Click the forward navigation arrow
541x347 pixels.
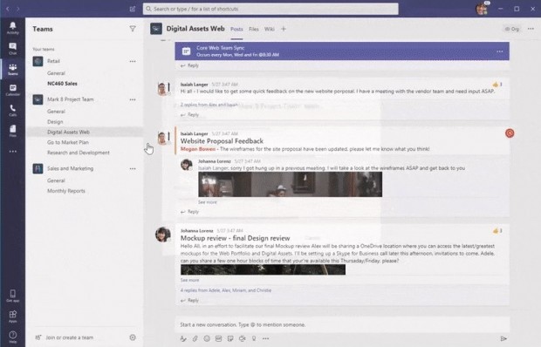[x=18, y=9]
